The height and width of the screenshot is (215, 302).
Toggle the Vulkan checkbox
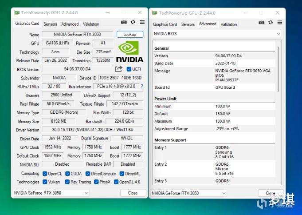click(x=45, y=182)
